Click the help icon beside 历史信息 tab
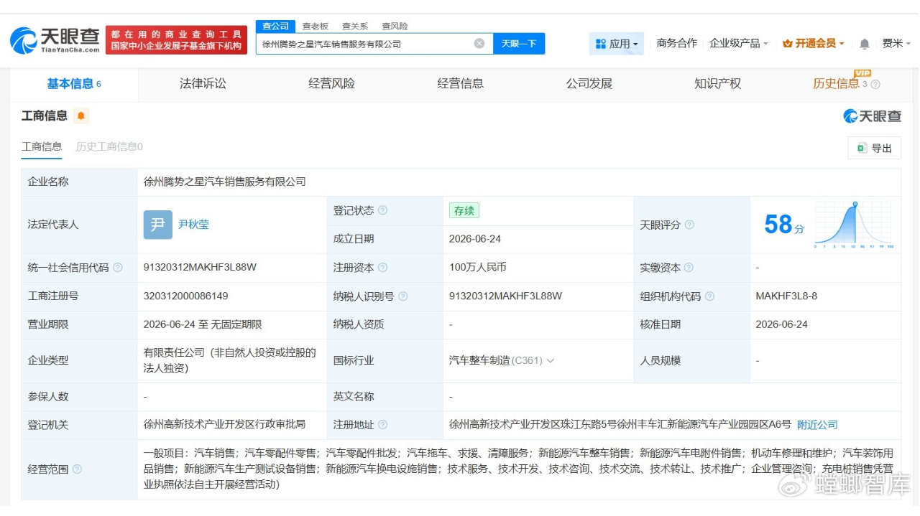 875,84
